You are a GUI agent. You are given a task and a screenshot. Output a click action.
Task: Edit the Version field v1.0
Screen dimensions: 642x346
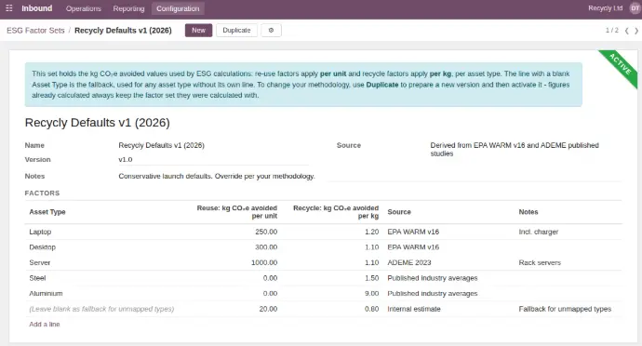(x=213, y=160)
